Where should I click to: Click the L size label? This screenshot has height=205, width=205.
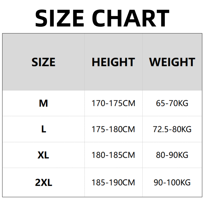(44, 129)
